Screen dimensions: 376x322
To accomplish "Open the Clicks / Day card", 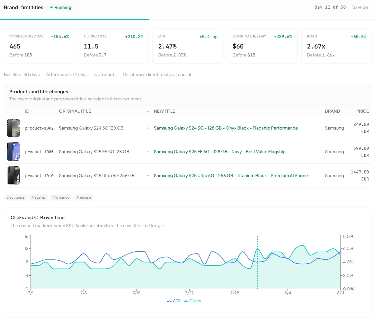I will [x=113, y=46].
